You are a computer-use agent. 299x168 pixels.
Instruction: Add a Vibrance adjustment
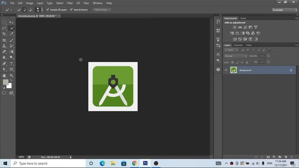pos(256,27)
